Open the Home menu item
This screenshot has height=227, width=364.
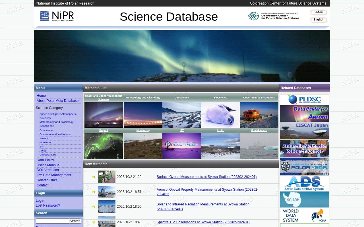coord(41,96)
